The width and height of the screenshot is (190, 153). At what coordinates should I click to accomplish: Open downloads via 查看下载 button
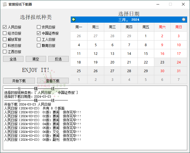click(53, 81)
